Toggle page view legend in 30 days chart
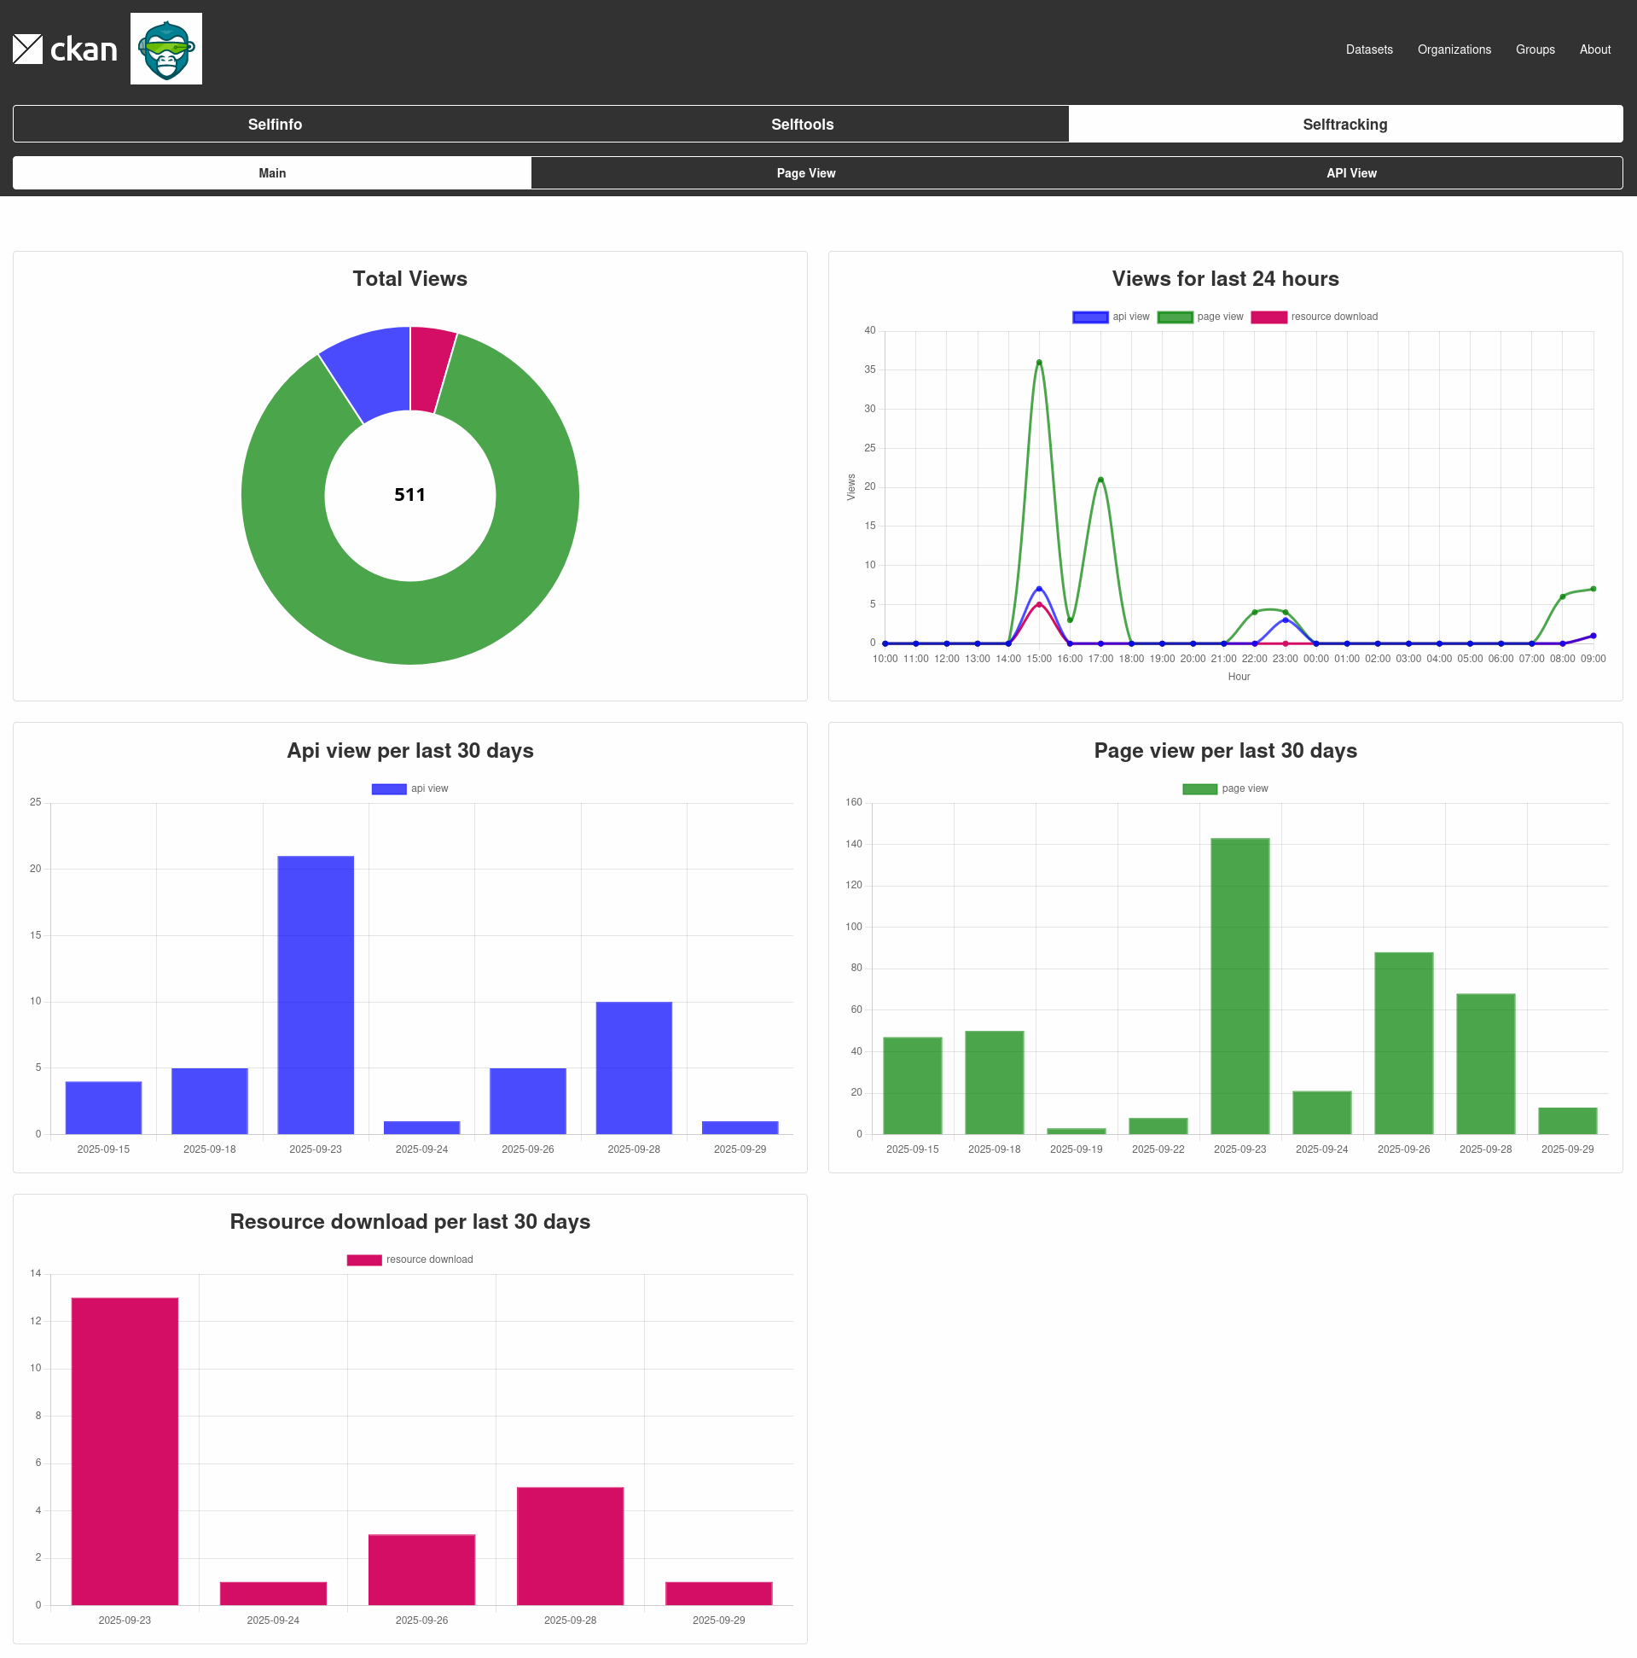This screenshot has height=1658, width=1637. click(1224, 788)
